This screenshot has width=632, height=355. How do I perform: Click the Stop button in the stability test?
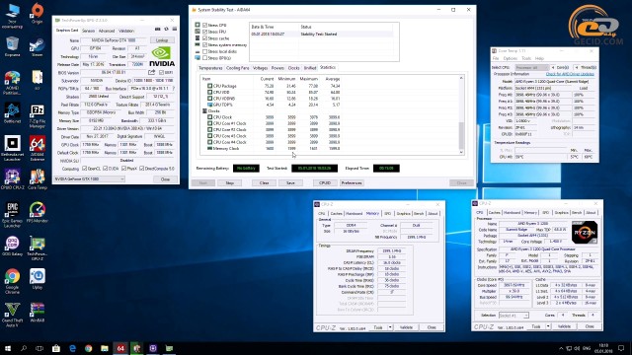pos(230,182)
